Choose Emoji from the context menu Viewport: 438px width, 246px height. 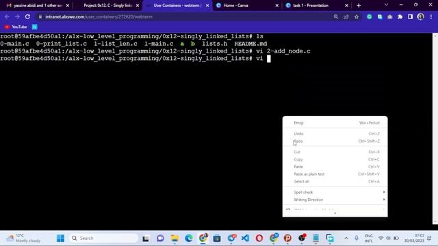pos(335,123)
